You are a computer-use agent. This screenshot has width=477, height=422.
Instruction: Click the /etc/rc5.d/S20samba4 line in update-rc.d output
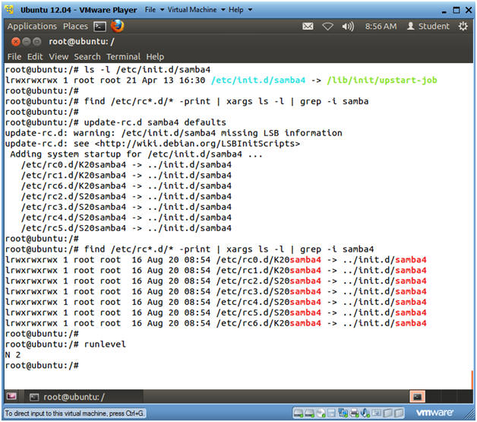126,228
